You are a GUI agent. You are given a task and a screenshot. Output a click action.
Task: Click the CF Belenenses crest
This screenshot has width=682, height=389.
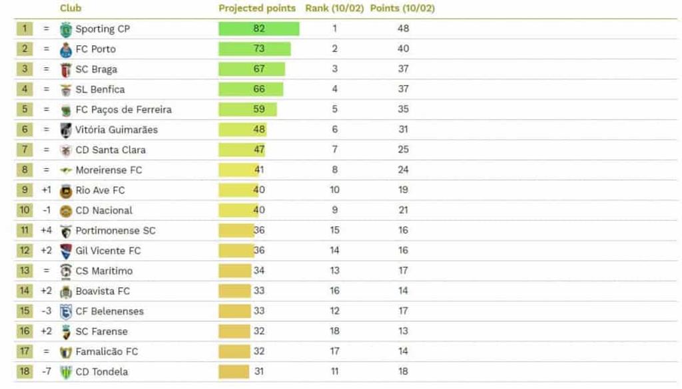tap(65, 312)
